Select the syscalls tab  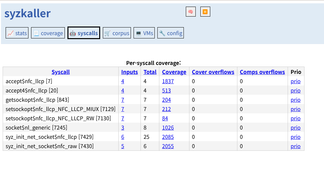coord(84,33)
